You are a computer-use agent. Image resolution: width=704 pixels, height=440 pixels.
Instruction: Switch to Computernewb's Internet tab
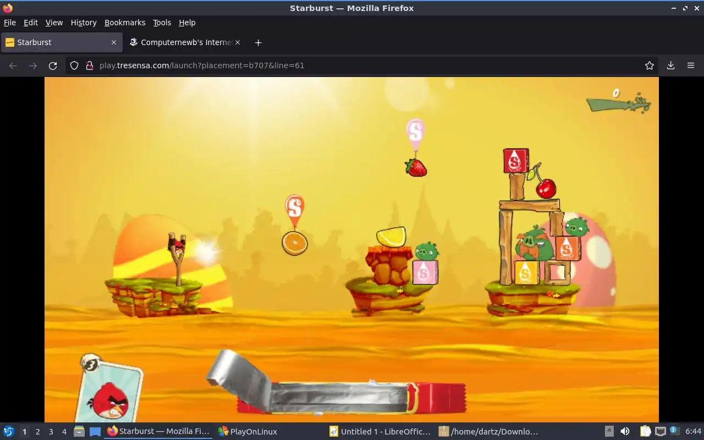[x=184, y=42]
